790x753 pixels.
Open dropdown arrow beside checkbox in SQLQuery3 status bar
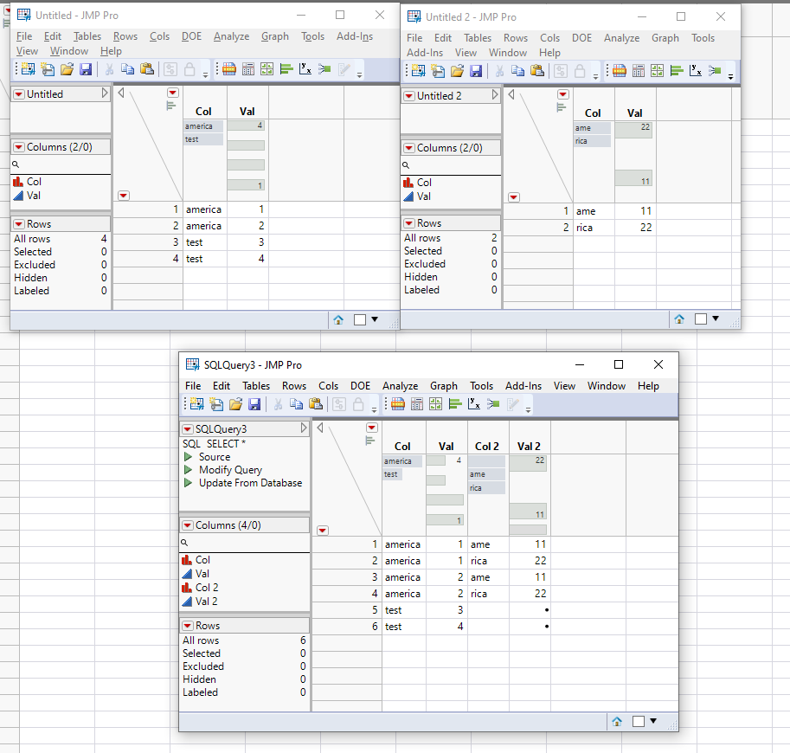[653, 721]
